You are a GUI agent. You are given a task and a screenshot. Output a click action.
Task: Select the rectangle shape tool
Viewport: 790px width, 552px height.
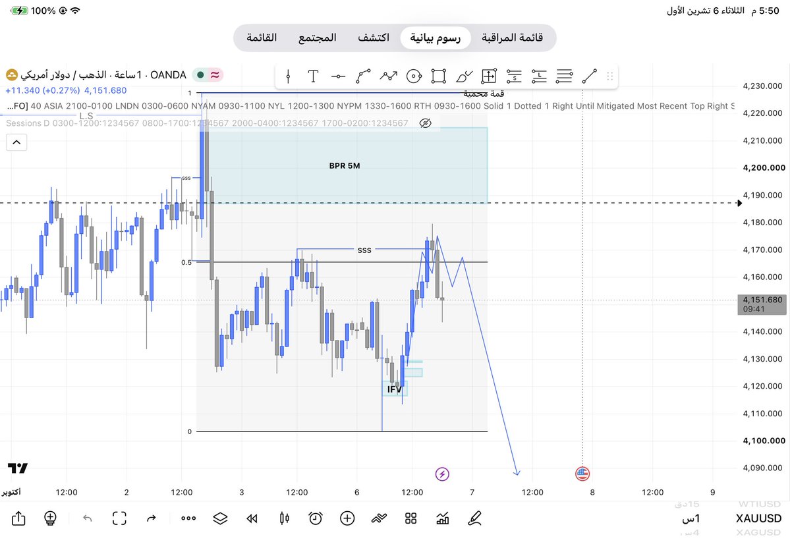click(438, 76)
